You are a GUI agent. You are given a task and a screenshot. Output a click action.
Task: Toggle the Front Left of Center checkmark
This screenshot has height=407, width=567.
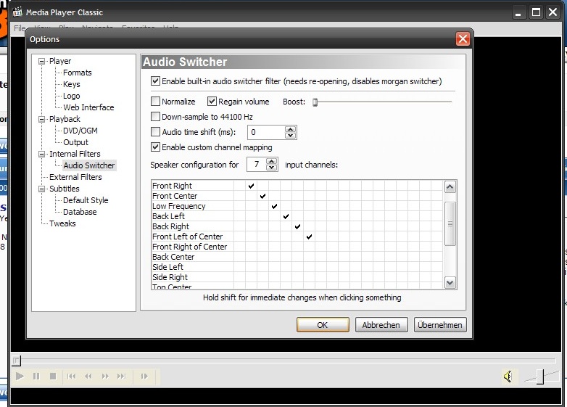coord(309,237)
